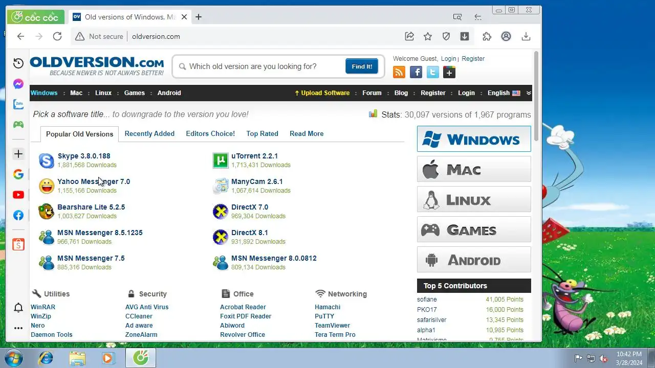Open the extensions puzzle icon
This screenshot has height=368, width=655.
(x=487, y=36)
